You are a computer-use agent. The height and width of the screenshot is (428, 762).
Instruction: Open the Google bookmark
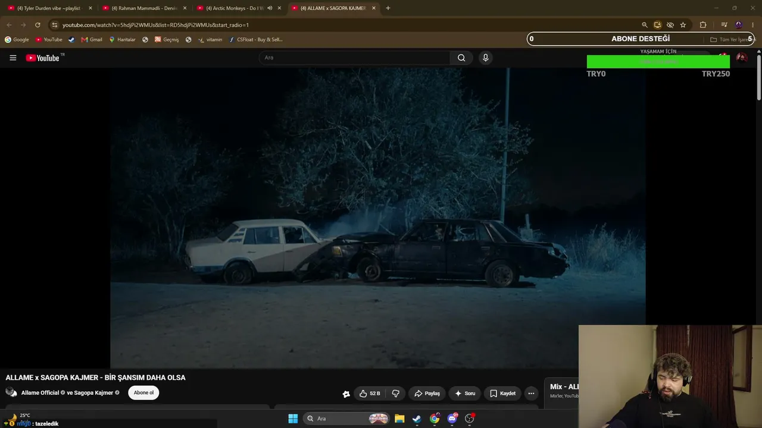(x=17, y=40)
